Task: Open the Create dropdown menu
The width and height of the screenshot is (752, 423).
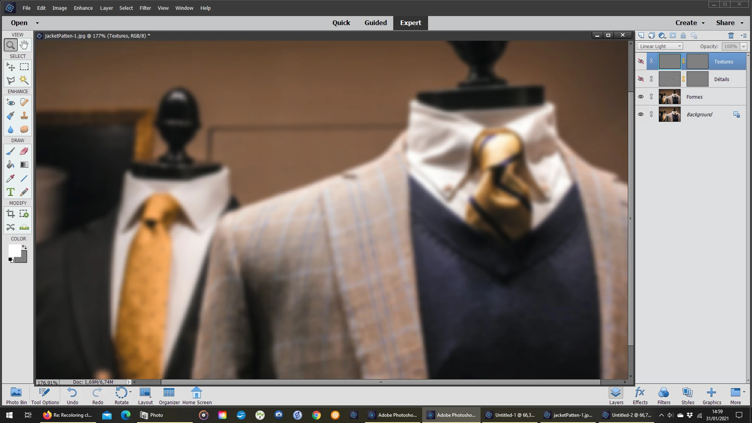Action: point(690,23)
